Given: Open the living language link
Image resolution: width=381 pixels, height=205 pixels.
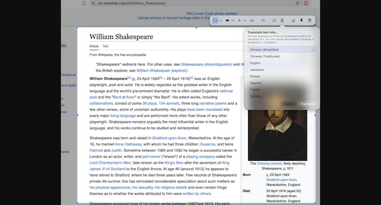Looking at the screenshot, I should pos(123,116).
